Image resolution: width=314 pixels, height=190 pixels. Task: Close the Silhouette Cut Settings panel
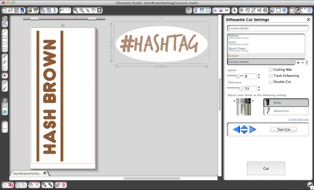coord(308,20)
